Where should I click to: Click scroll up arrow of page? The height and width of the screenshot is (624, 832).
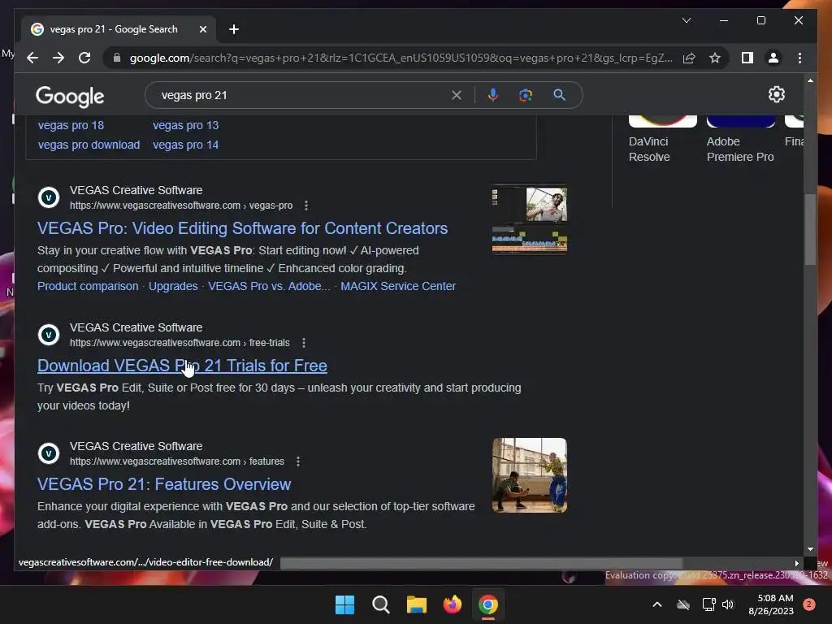tap(810, 80)
